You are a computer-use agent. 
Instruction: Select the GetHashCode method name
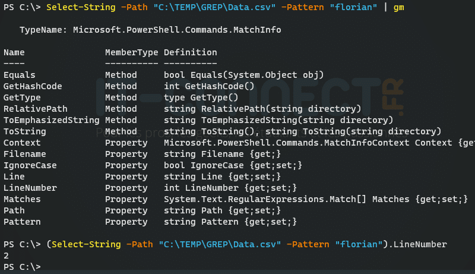33,86
